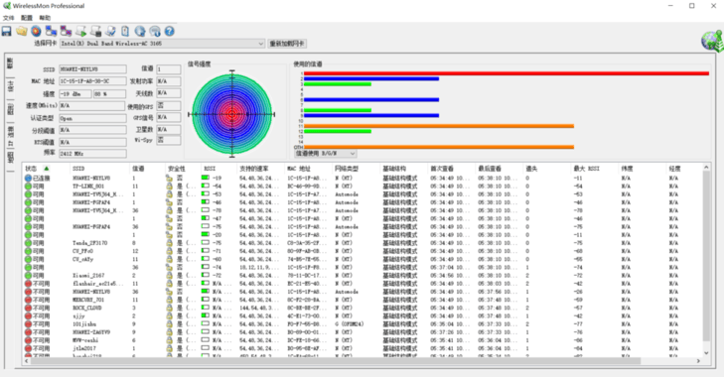The image size is (724, 377).
Task: Click the chat bubble info icon
Action: (155, 32)
